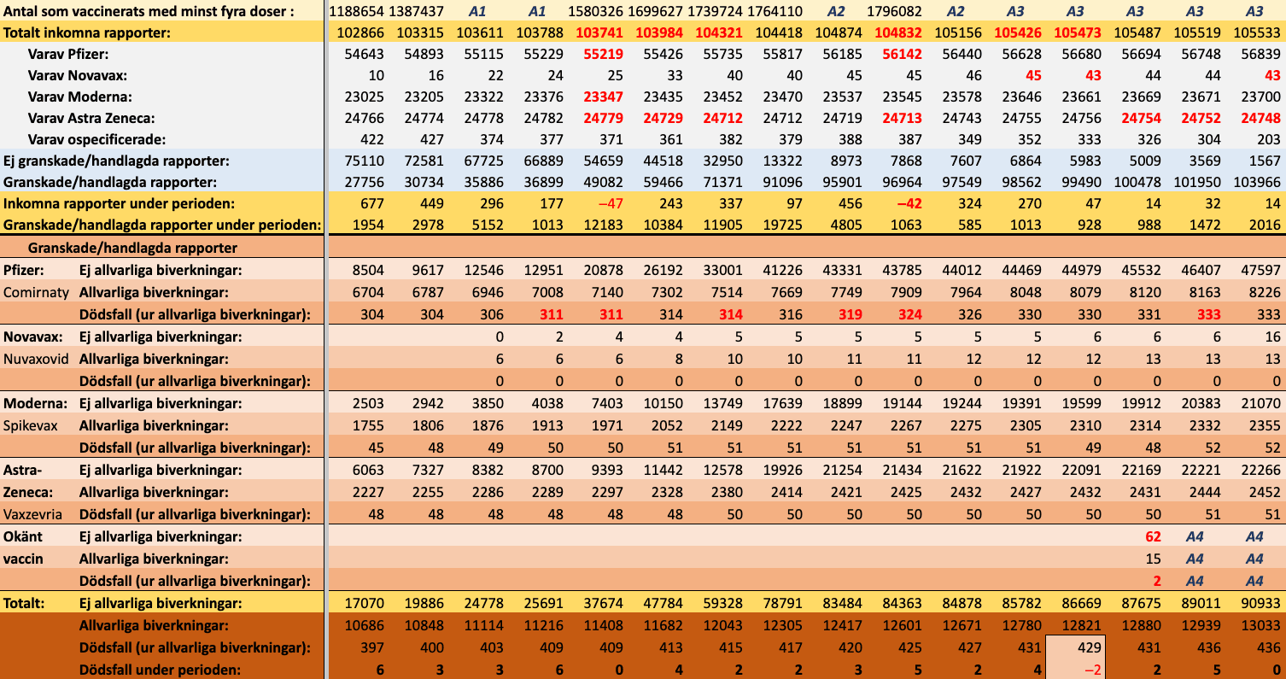
Task: Click first A1 note in the vaccinated row
Action: (476, 11)
